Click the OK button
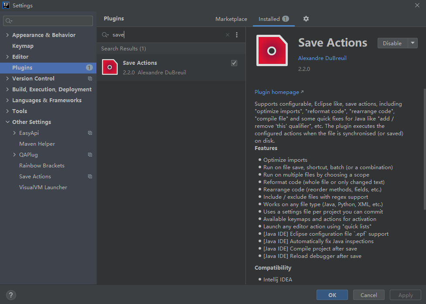The height and width of the screenshot is (304, 426). click(x=332, y=295)
